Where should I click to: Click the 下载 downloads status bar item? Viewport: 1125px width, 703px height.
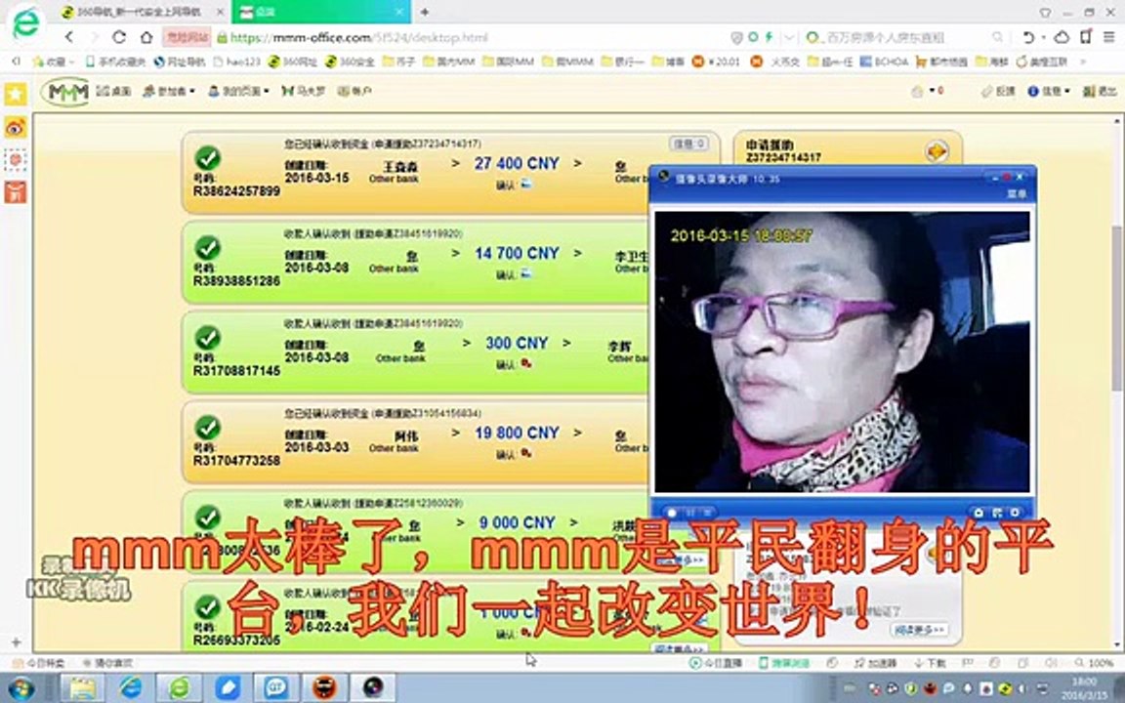coord(931,663)
